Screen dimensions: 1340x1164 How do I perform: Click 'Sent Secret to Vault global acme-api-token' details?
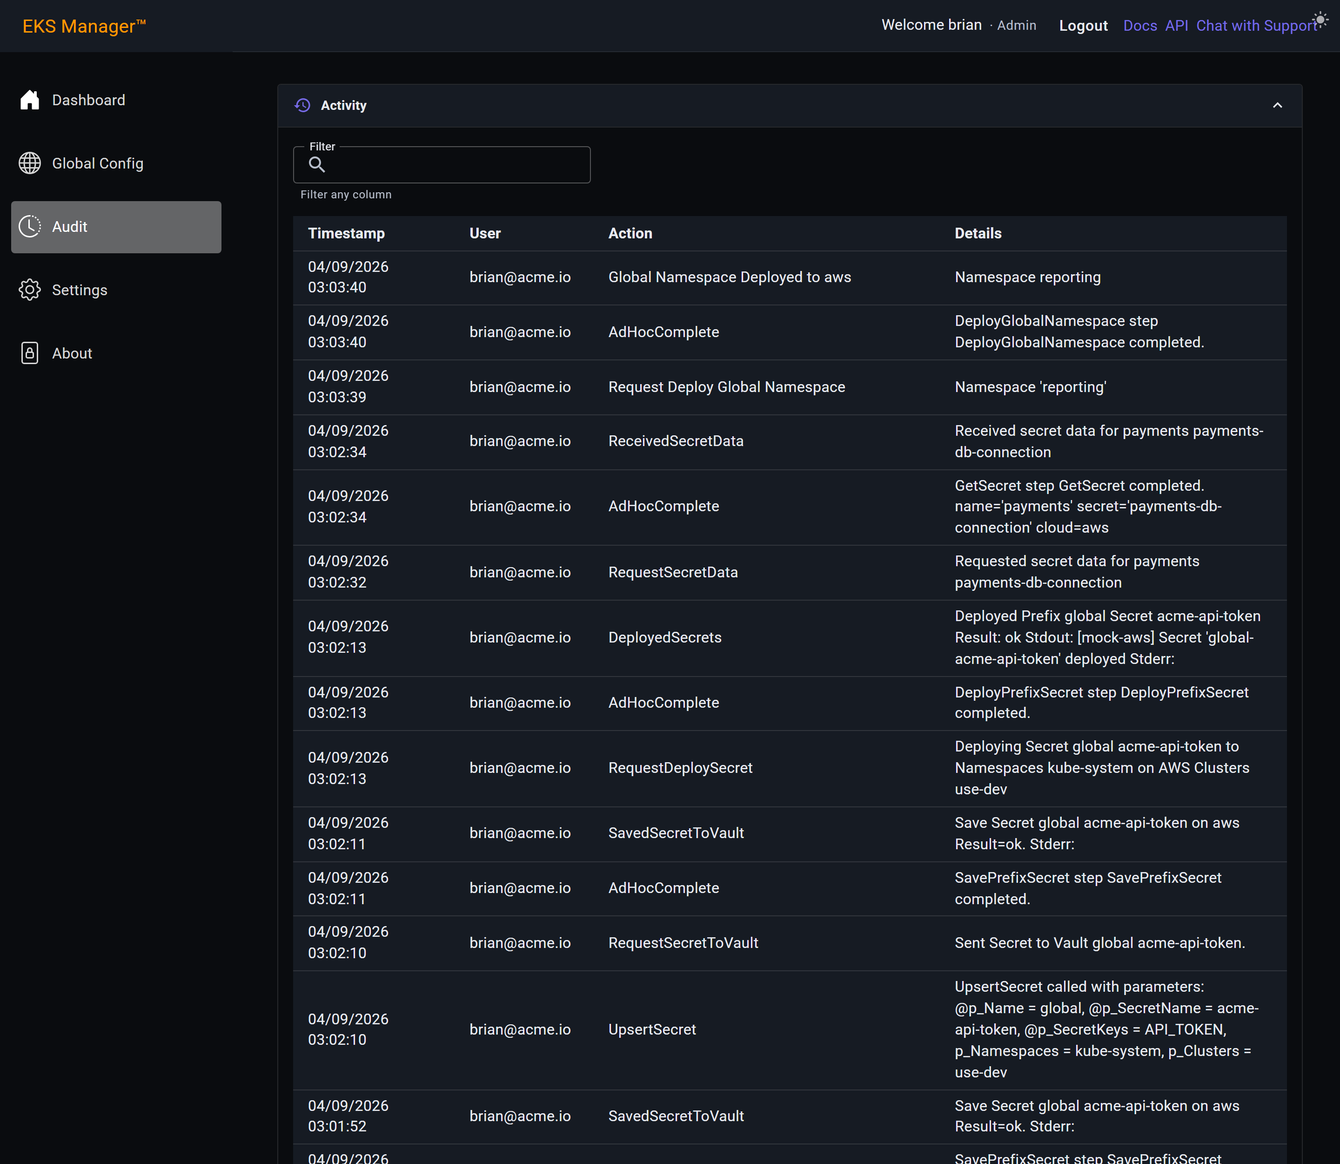[x=1099, y=942]
